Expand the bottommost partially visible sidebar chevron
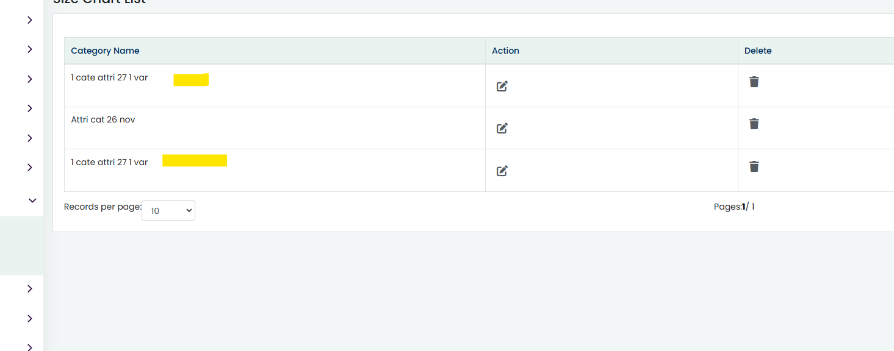The image size is (894, 351). [30, 347]
